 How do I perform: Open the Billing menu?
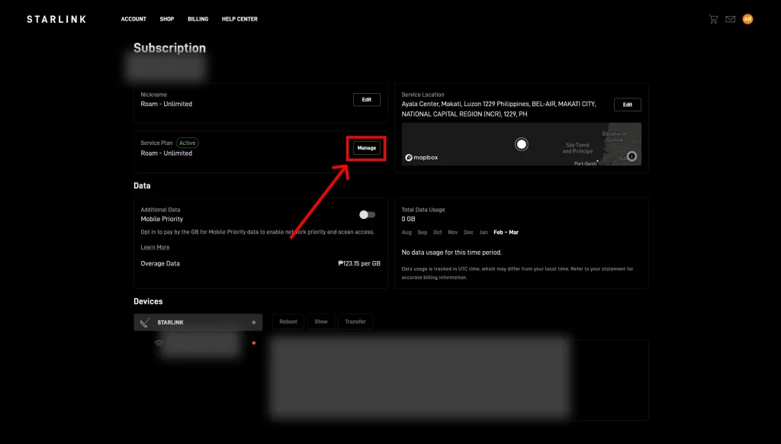coord(198,19)
